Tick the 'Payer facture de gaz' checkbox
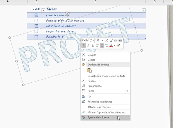 click(36, 31)
